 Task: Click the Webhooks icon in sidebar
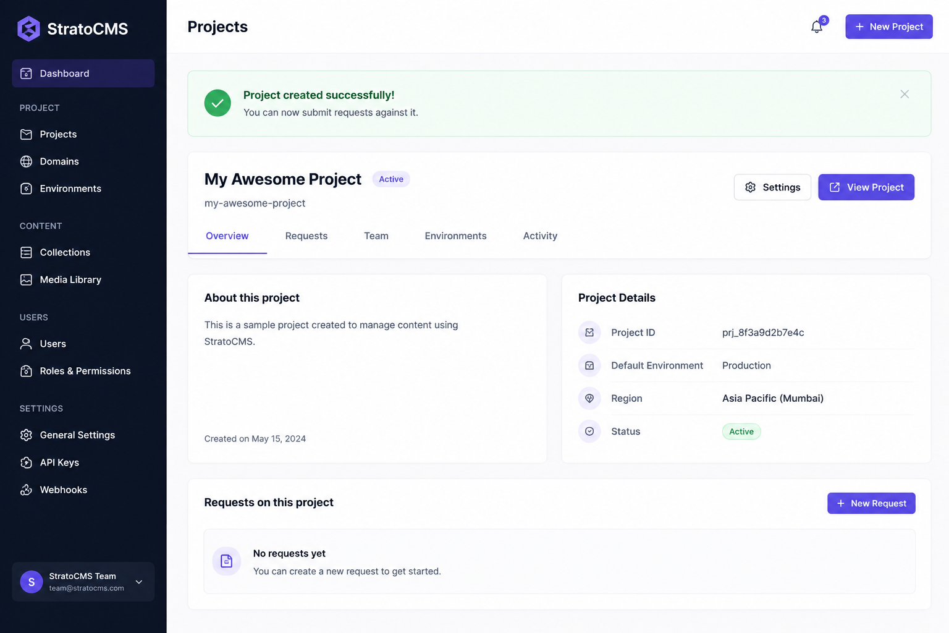26,490
